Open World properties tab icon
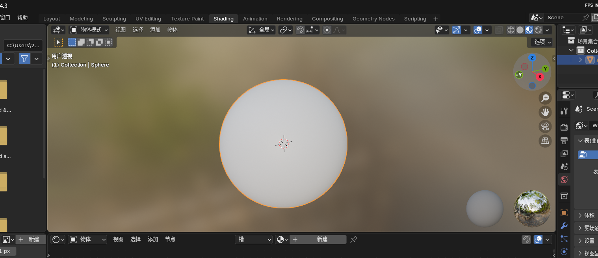Image resolution: width=598 pixels, height=258 pixels. 564,180
